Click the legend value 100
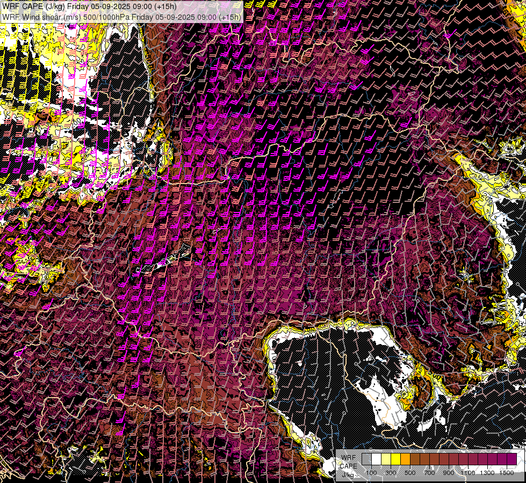526x483 pixels. pos(371,473)
